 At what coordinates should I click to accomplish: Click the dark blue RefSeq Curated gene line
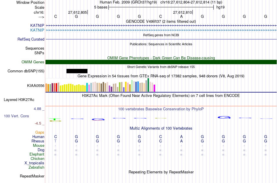pyautogui.click(x=161, y=39)
